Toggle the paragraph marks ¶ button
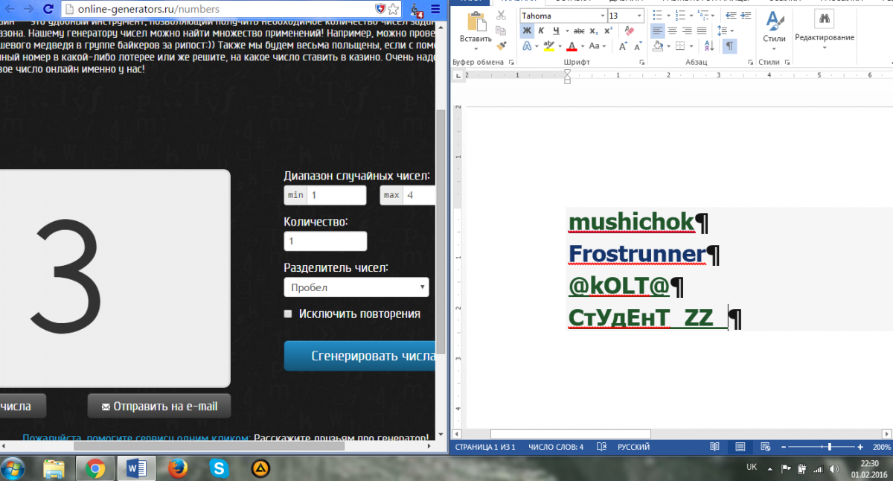This screenshot has height=481, width=893. pyautogui.click(x=729, y=46)
